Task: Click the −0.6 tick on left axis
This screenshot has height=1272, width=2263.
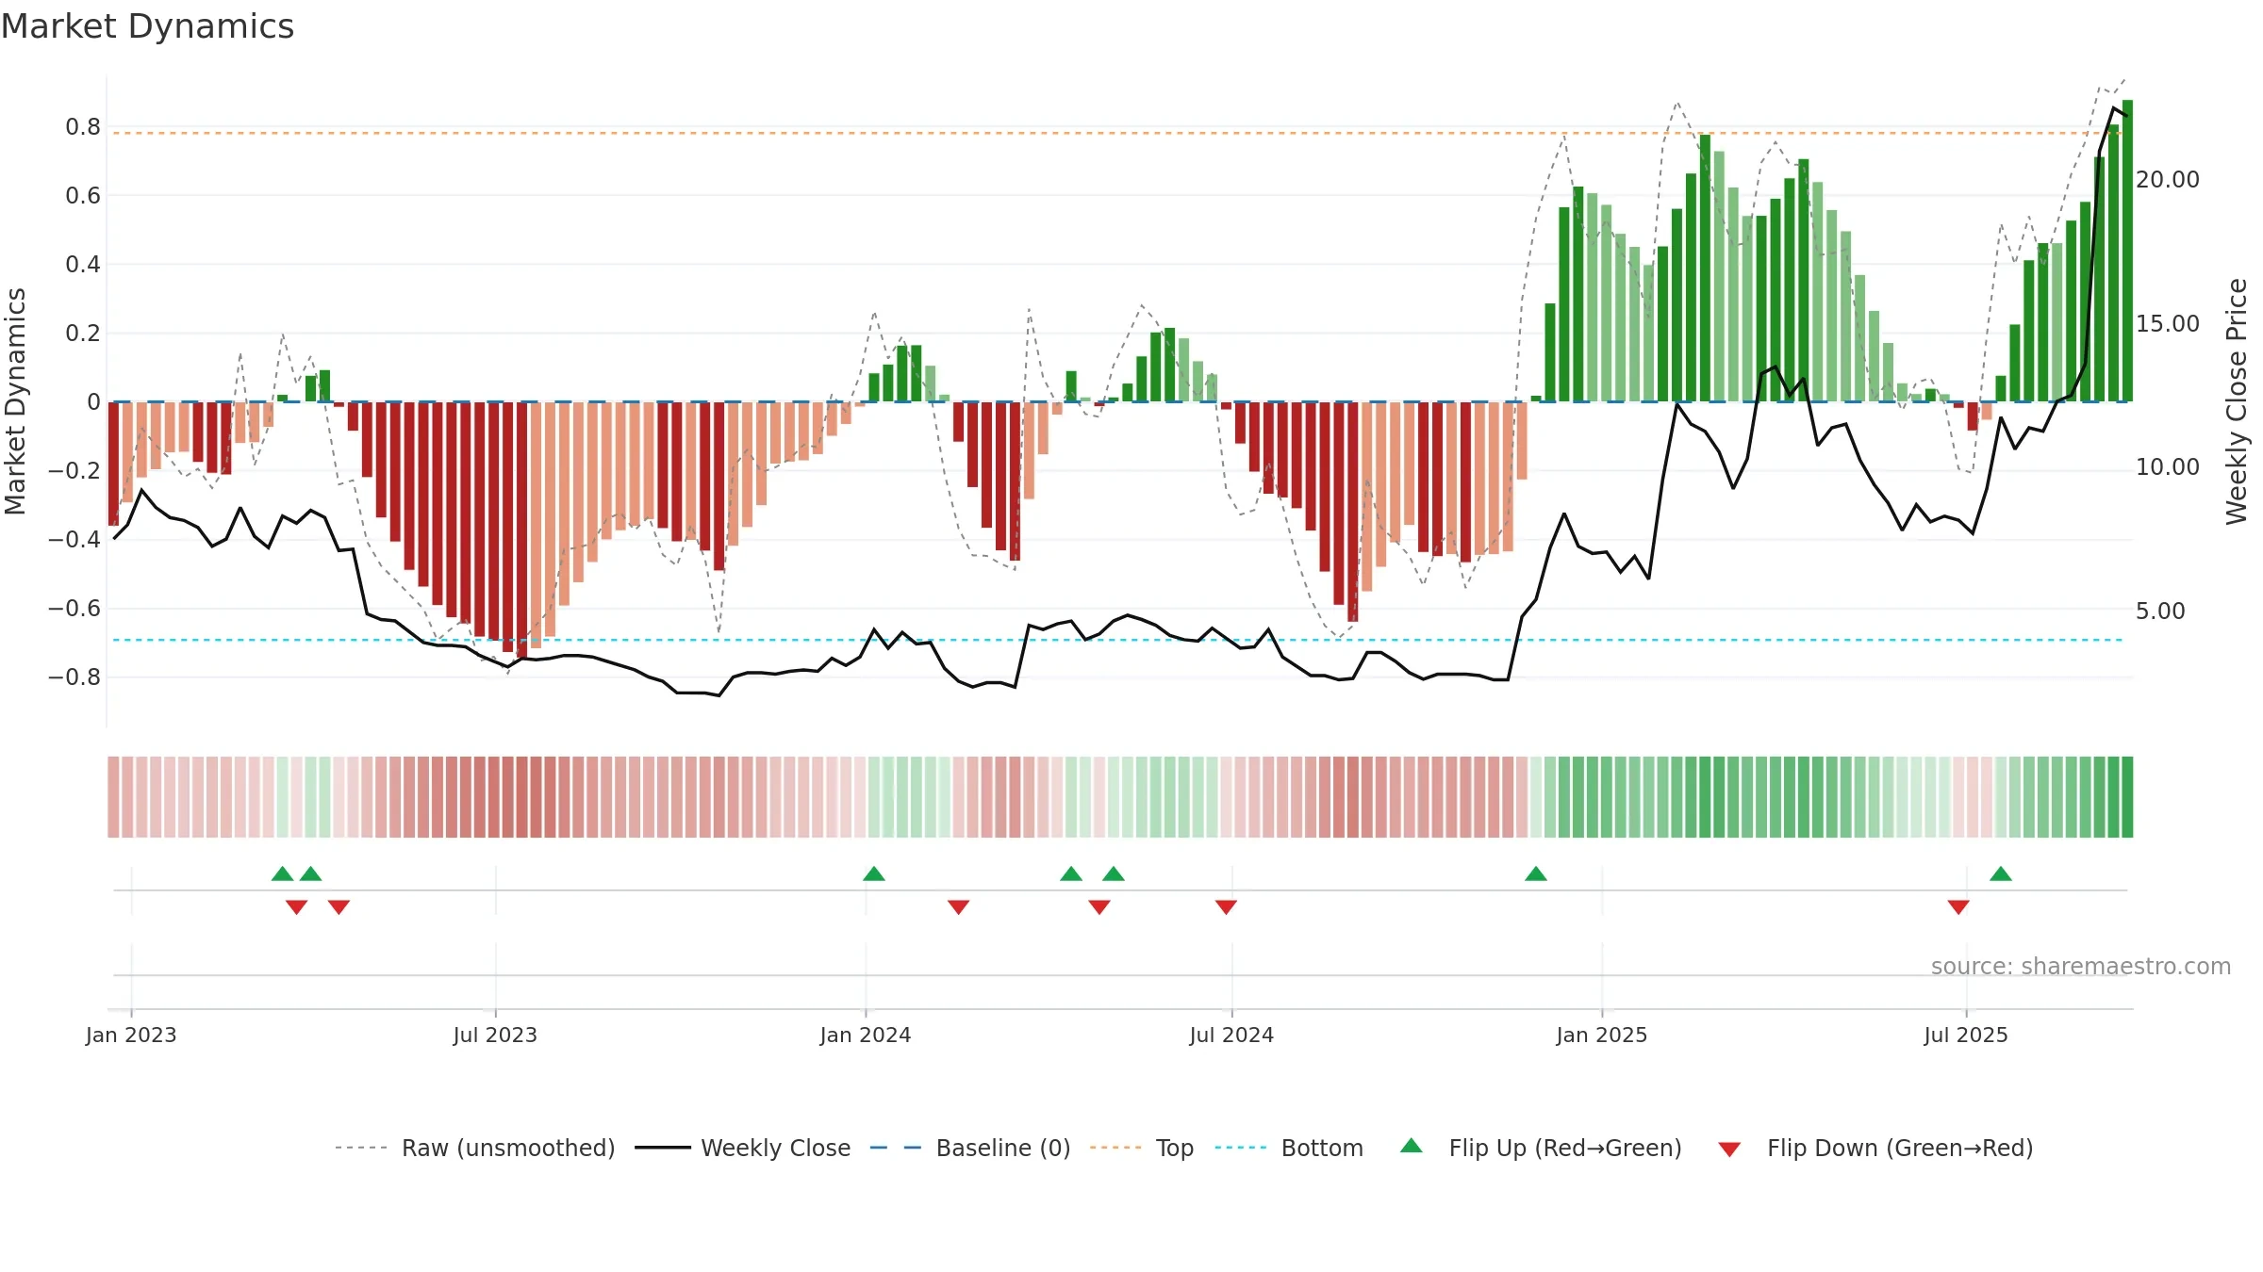Action: 74,608
